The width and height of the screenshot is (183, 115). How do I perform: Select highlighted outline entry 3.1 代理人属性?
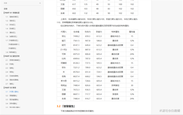tap(12, 92)
